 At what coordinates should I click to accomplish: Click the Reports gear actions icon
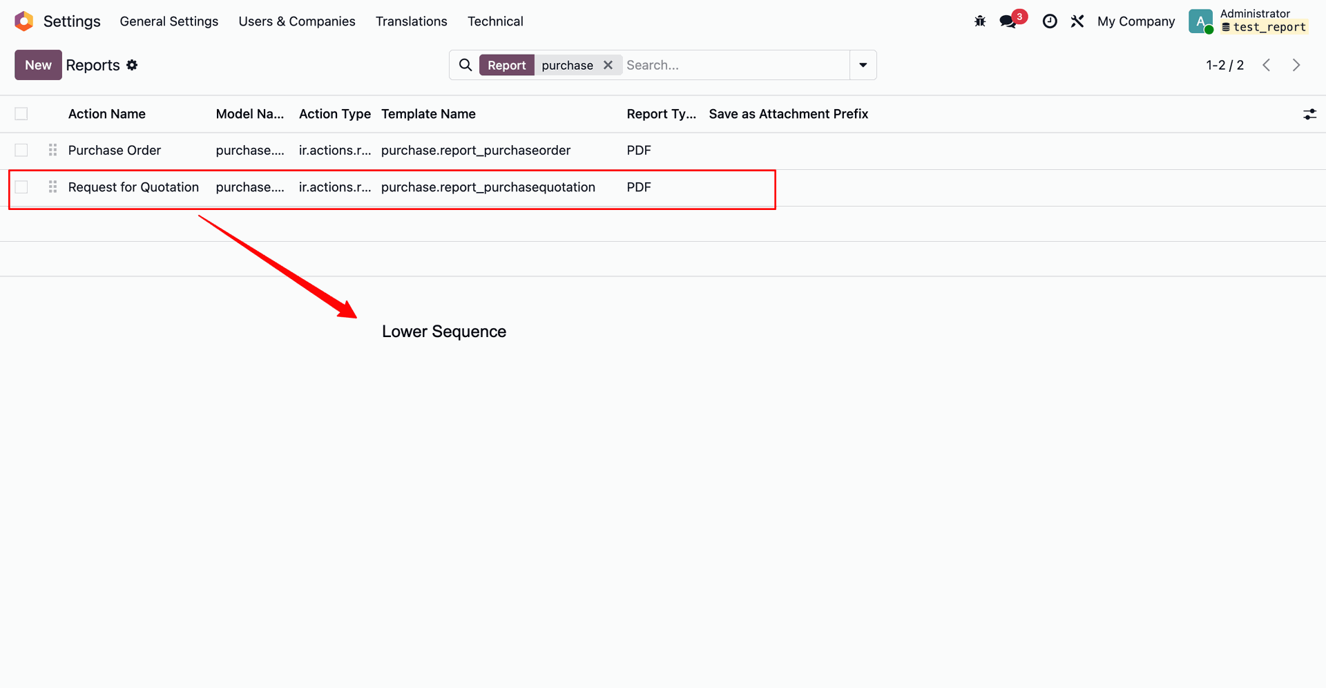(x=132, y=65)
